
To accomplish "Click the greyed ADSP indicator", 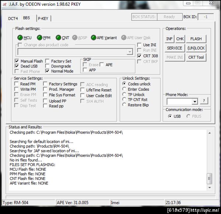I will coord(75,38).
